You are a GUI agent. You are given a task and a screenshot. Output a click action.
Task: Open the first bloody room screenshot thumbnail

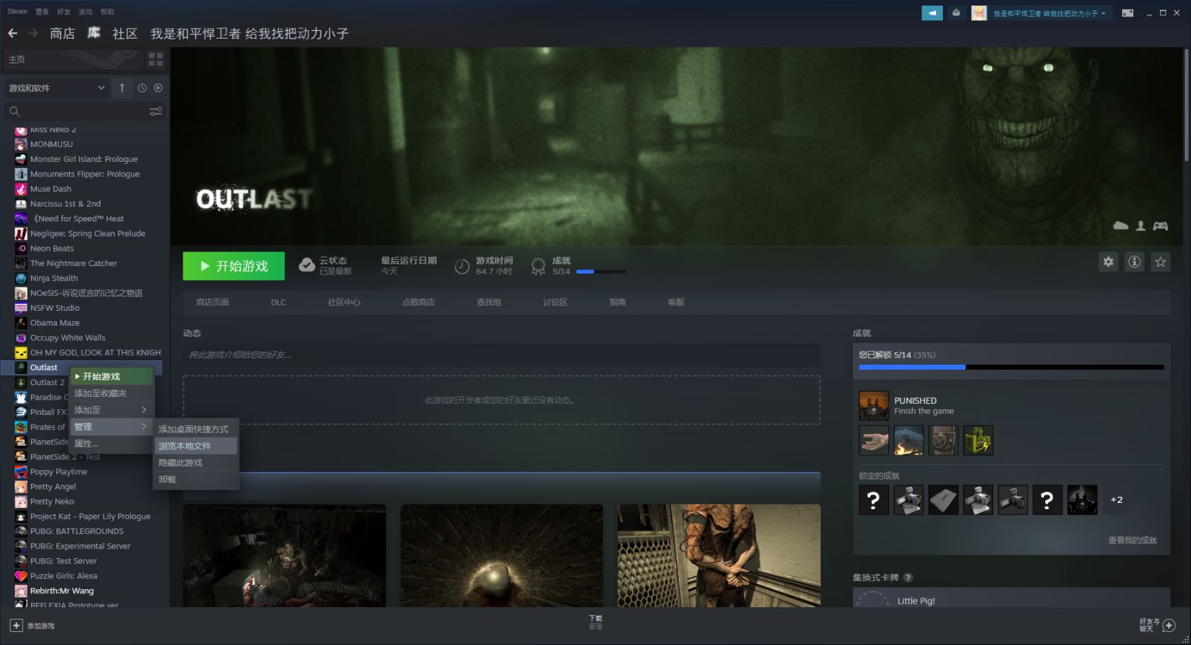tap(284, 555)
